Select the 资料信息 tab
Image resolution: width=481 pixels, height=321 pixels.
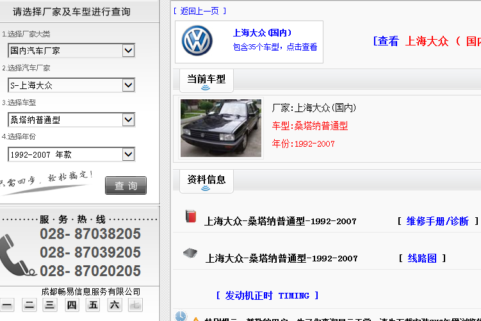tap(206, 181)
